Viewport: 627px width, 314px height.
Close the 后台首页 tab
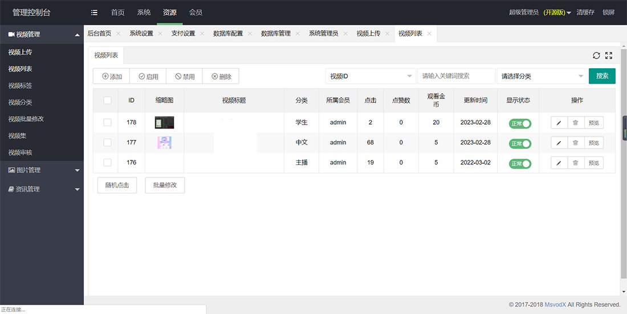coord(118,34)
